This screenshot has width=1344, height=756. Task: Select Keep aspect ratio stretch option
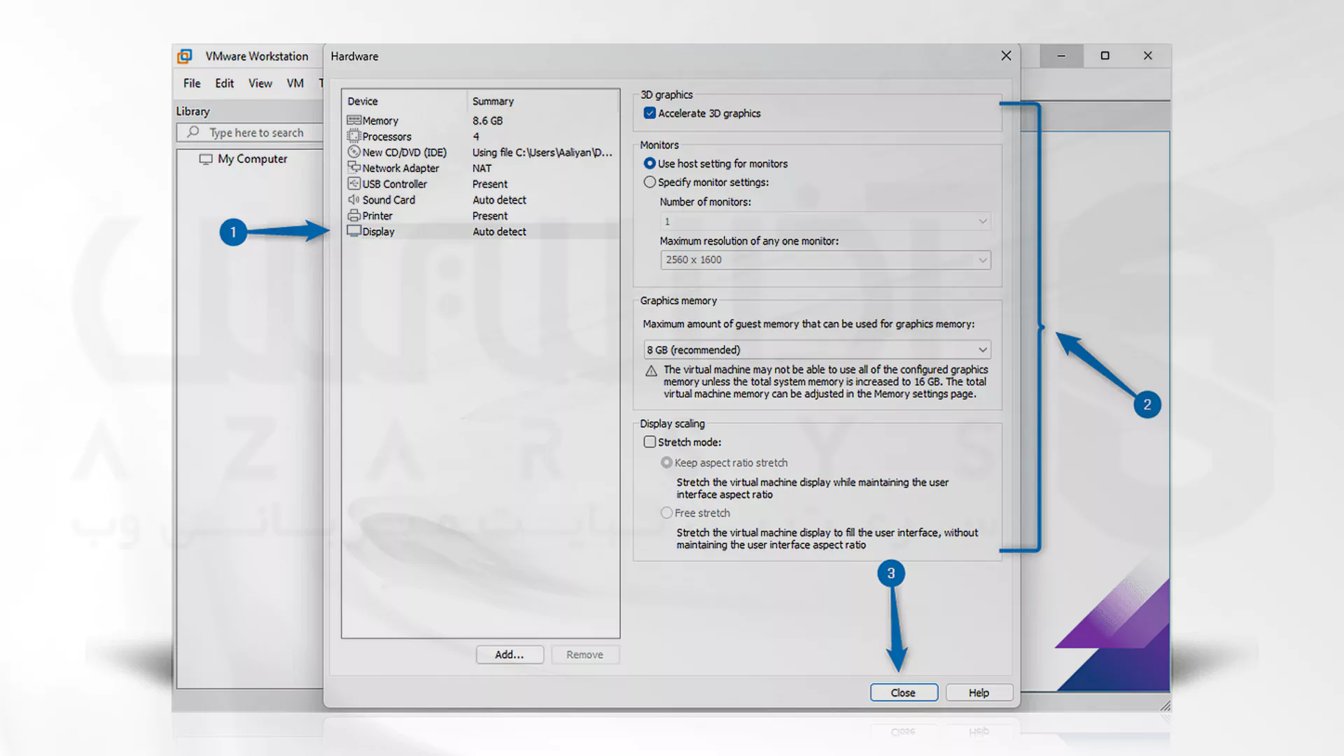pos(666,463)
